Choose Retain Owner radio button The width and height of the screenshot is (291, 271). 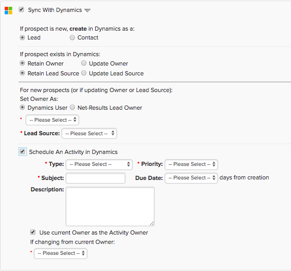point(22,63)
